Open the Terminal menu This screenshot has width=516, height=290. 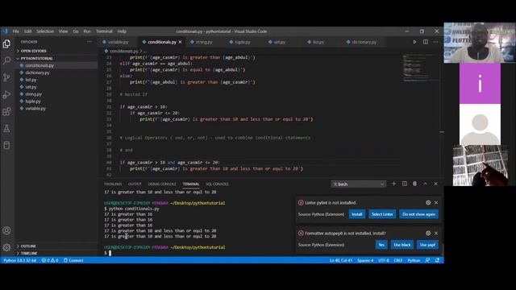(104, 31)
